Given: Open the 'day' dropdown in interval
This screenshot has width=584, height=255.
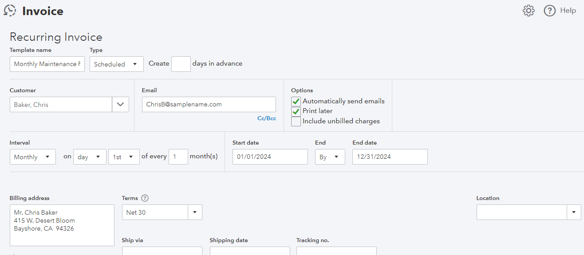Looking at the screenshot, I should (x=90, y=157).
